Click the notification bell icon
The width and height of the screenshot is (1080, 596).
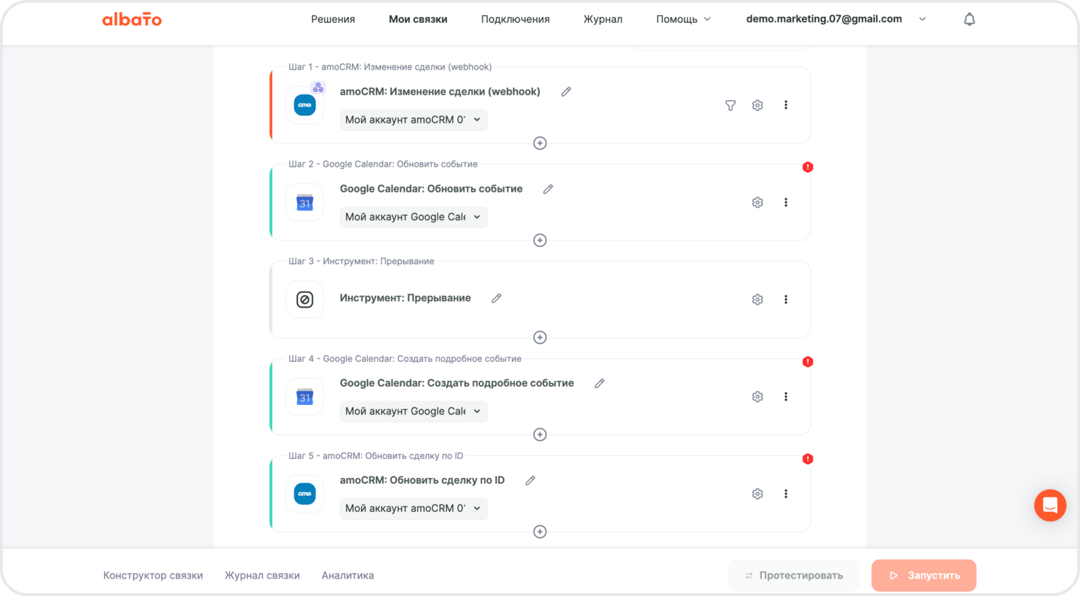(x=969, y=20)
